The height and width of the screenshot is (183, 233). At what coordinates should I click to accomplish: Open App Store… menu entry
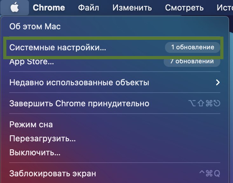[114, 62]
